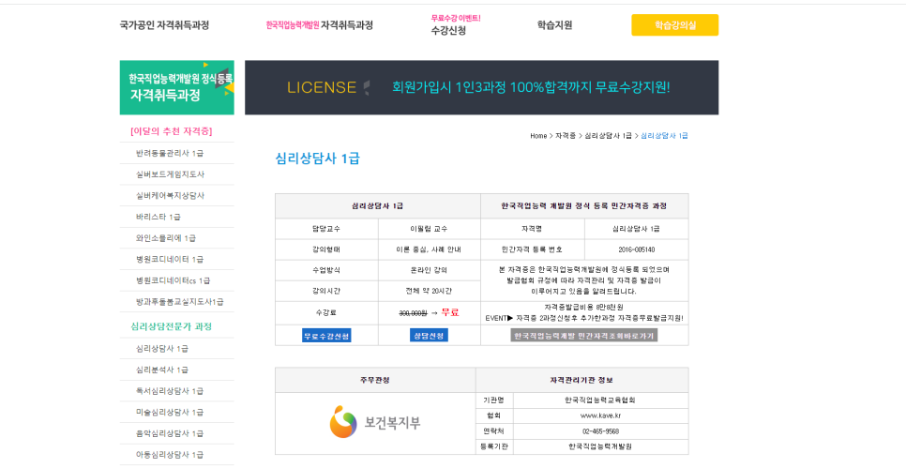This screenshot has height=468, width=906.
Task: Click the phone number 02-465-9568
Action: pos(600,431)
